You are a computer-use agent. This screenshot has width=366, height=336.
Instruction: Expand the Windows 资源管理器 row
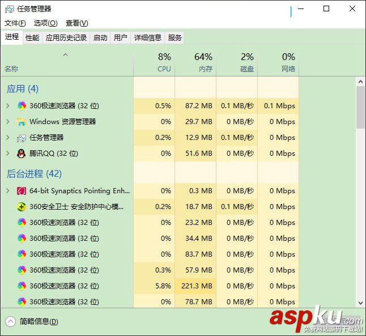point(8,122)
